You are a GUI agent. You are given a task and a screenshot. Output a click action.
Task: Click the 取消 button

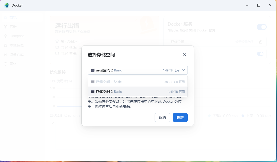click(x=162, y=117)
